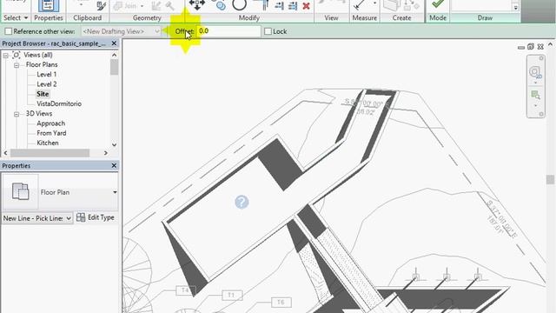Image resolution: width=556 pixels, height=313 pixels.
Task: Click the Edit Type icon in Properties
Action: pos(81,217)
